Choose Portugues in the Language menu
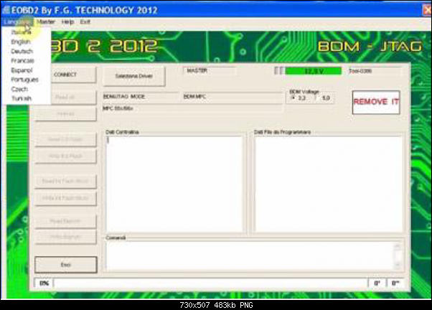Viewport: 432px width, 310px height. point(24,80)
